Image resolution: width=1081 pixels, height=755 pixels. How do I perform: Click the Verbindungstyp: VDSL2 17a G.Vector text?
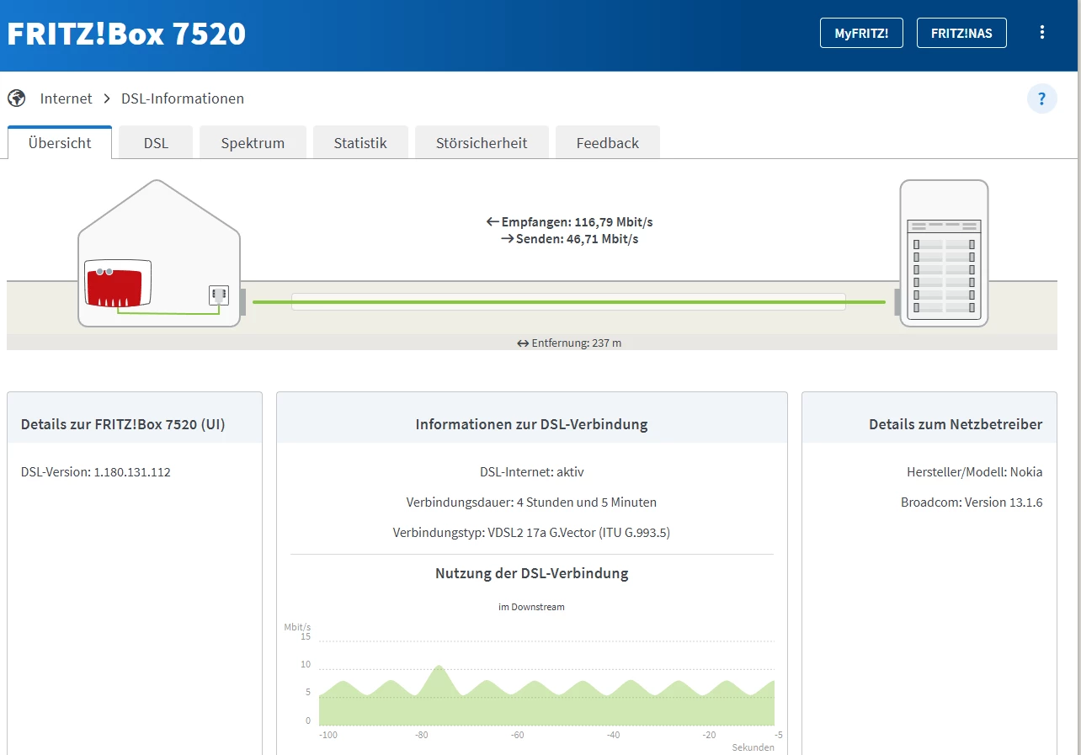click(x=532, y=533)
